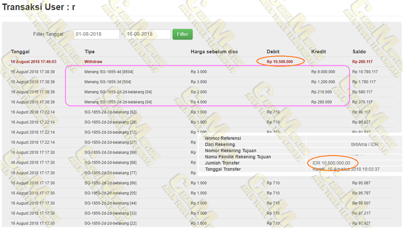Select the SG-1855-2d-2d-belakang [92] entry
The width and height of the screenshot is (403, 228).
(110, 112)
